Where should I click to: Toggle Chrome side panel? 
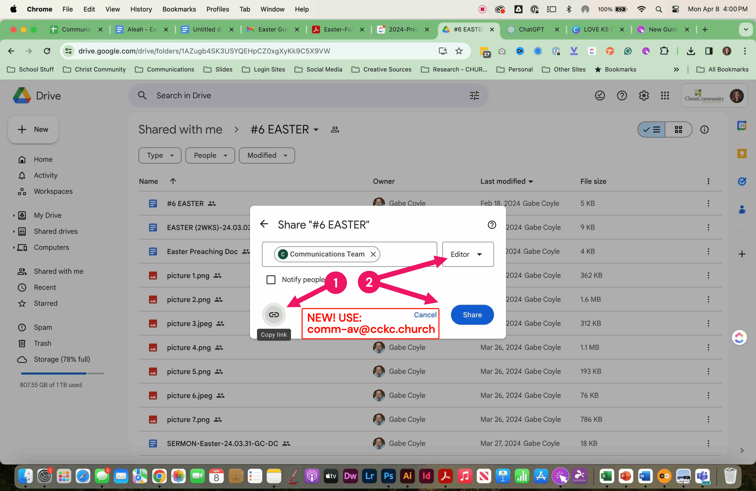[x=709, y=51]
